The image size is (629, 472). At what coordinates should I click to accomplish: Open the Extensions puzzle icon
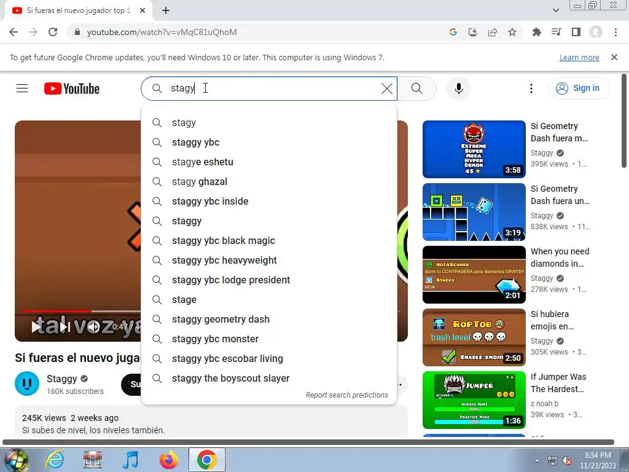pyautogui.click(x=536, y=32)
